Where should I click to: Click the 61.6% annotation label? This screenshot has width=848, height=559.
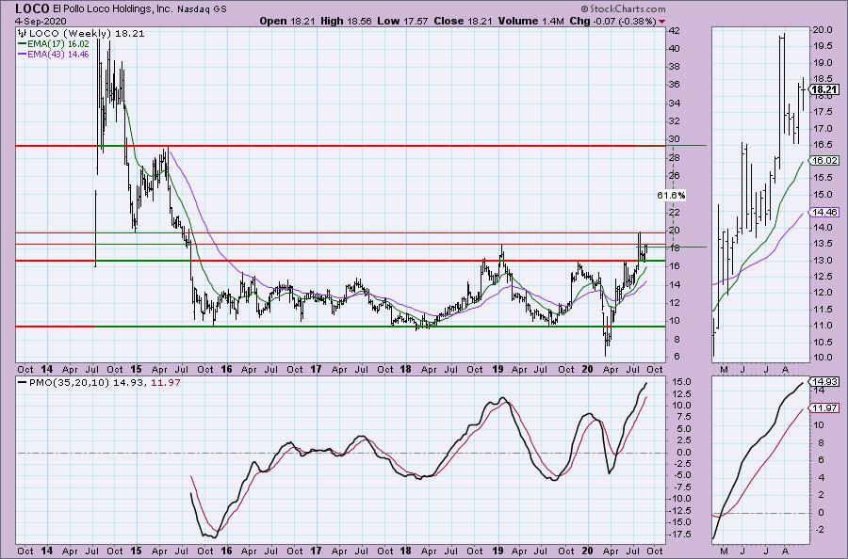671,196
